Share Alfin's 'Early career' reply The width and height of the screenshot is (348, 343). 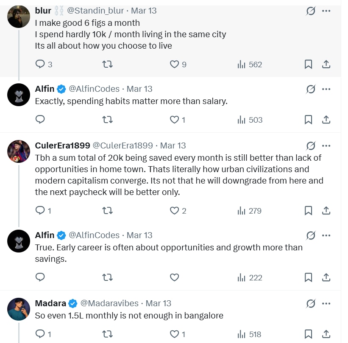pyautogui.click(x=326, y=277)
